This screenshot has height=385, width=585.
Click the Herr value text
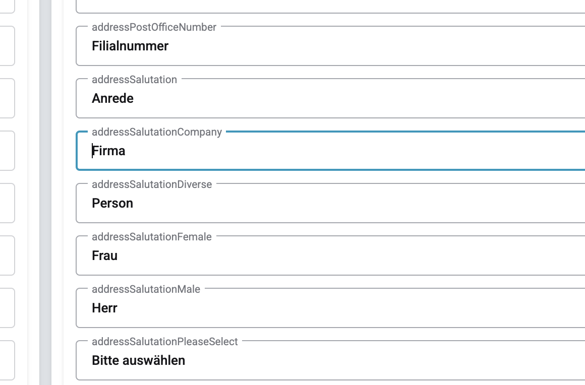pos(104,308)
